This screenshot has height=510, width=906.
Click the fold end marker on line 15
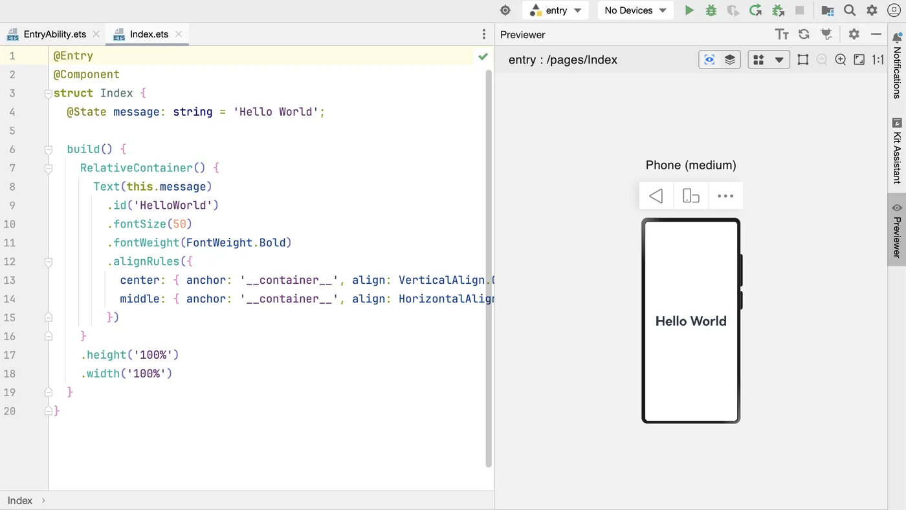(x=49, y=317)
